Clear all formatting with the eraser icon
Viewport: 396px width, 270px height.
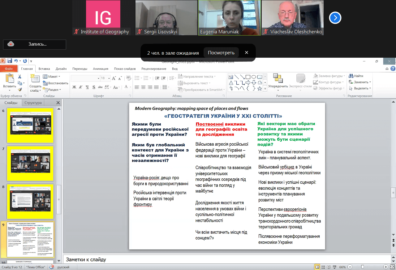(128, 78)
